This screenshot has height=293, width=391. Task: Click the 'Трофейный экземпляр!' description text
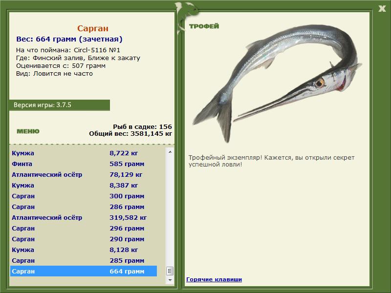(x=271, y=161)
